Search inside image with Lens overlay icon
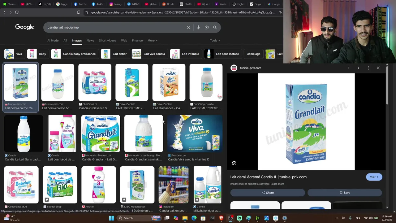Image resolution: width=396 pixels, height=223 pixels. click(234, 163)
